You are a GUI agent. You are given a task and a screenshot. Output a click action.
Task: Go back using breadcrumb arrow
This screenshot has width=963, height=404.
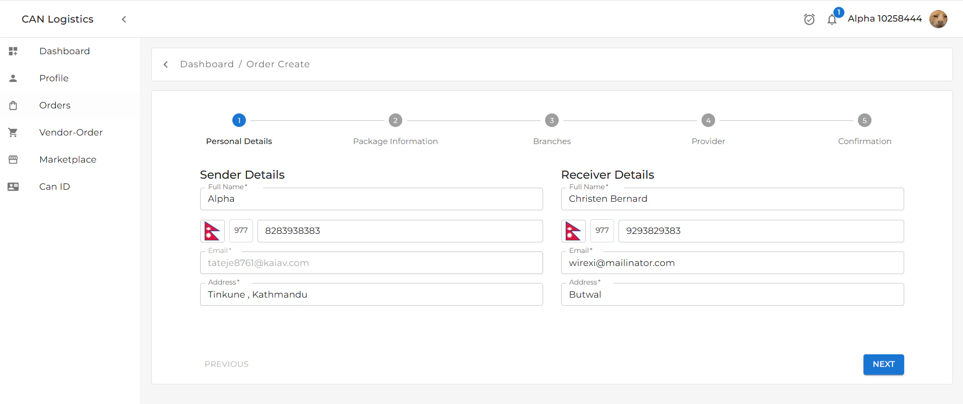point(165,64)
